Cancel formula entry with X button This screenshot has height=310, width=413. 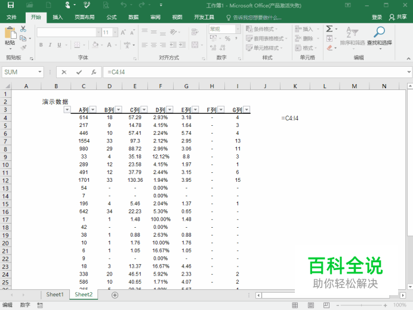(64, 72)
